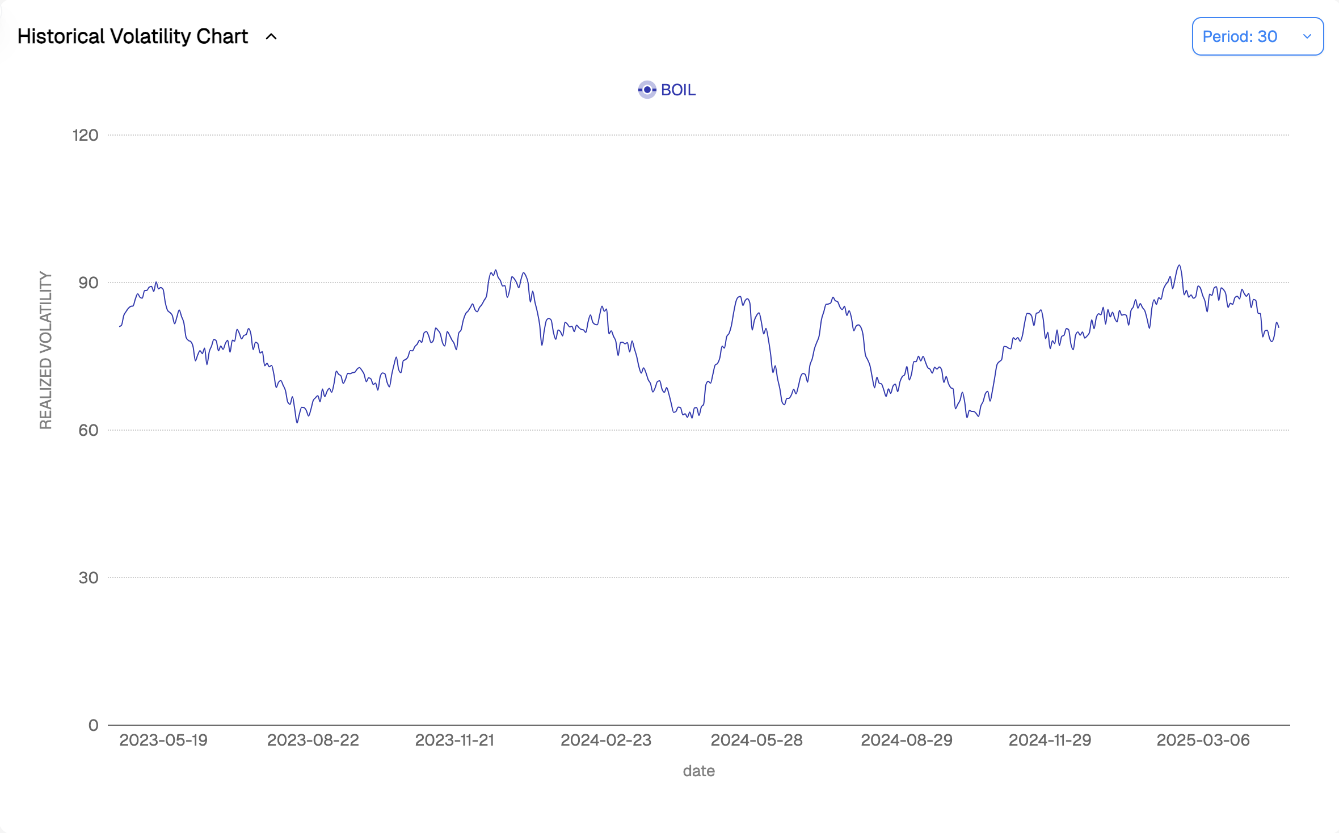Collapse the Historical Volatility Chart chevron

click(x=271, y=37)
